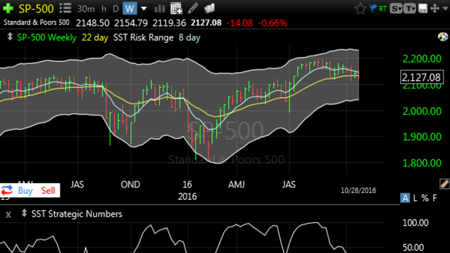
Task: Click the 2119.36 low price value
Action: click(x=169, y=23)
